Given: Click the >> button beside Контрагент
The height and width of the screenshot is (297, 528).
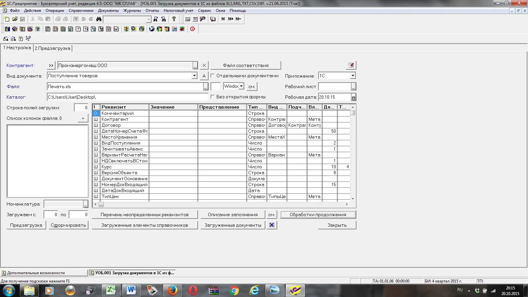Looking at the screenshot, I should (x=51, y=65).
